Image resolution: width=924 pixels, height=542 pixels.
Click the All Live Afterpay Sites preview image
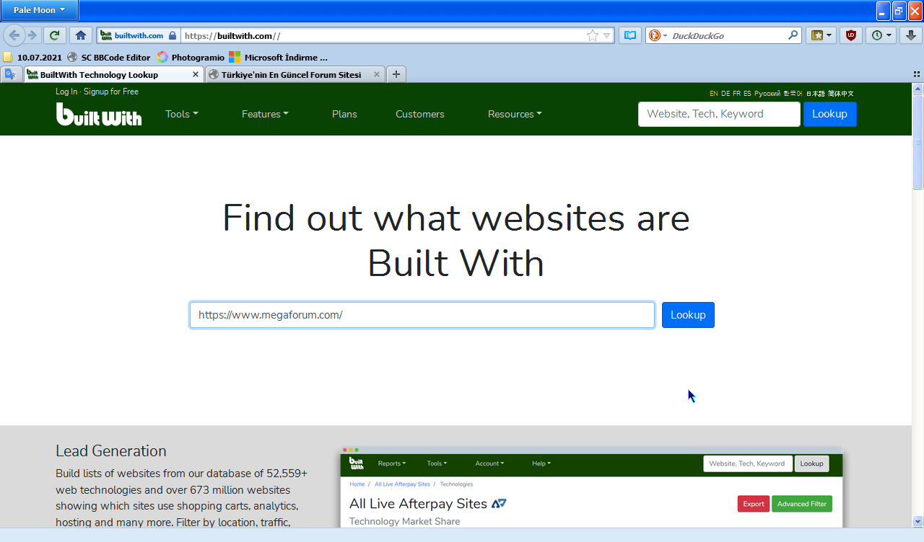click(591, 487)
